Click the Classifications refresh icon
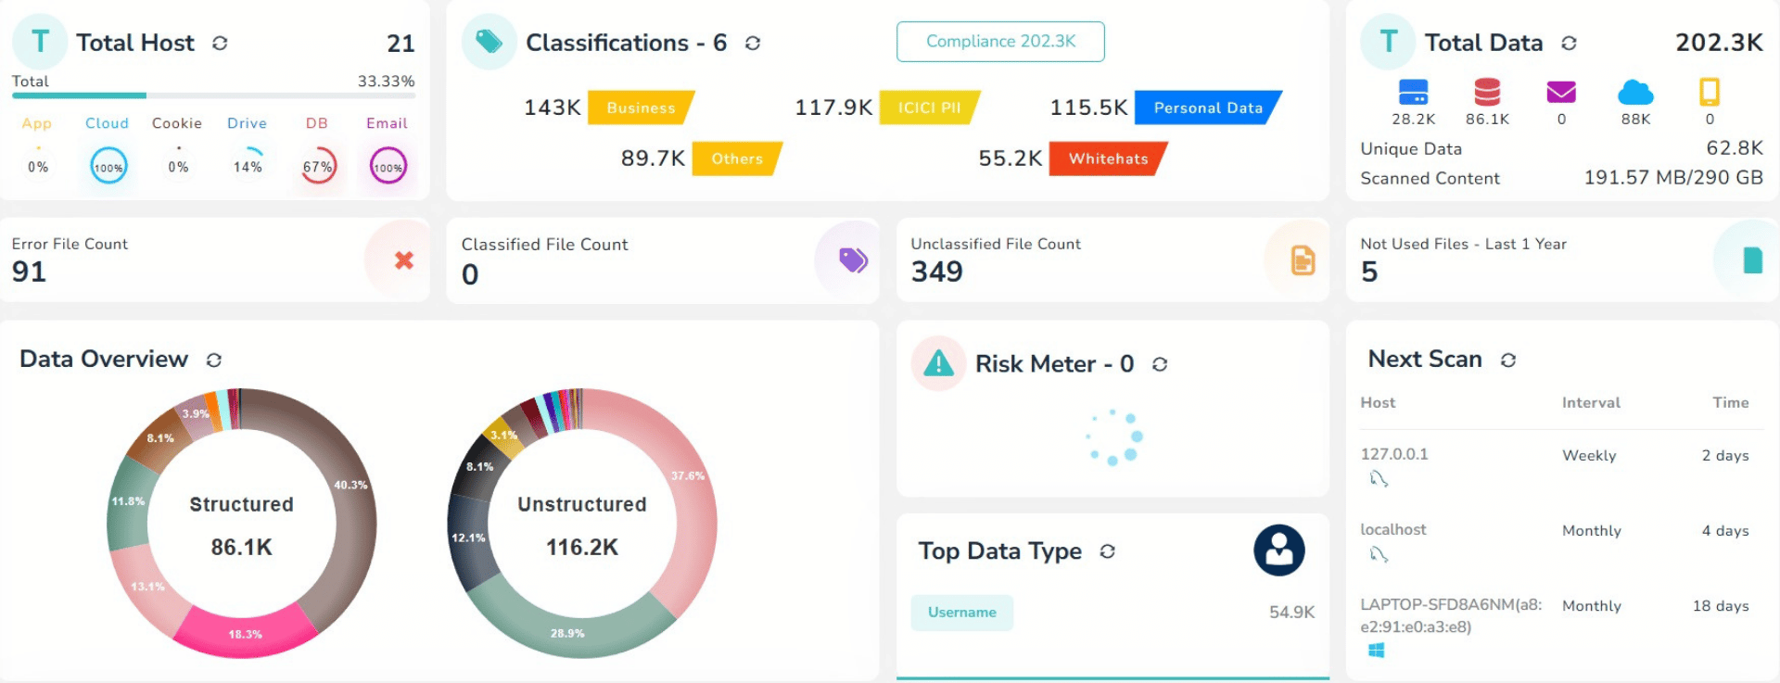 pyautogui.click(x=753, y=44)
